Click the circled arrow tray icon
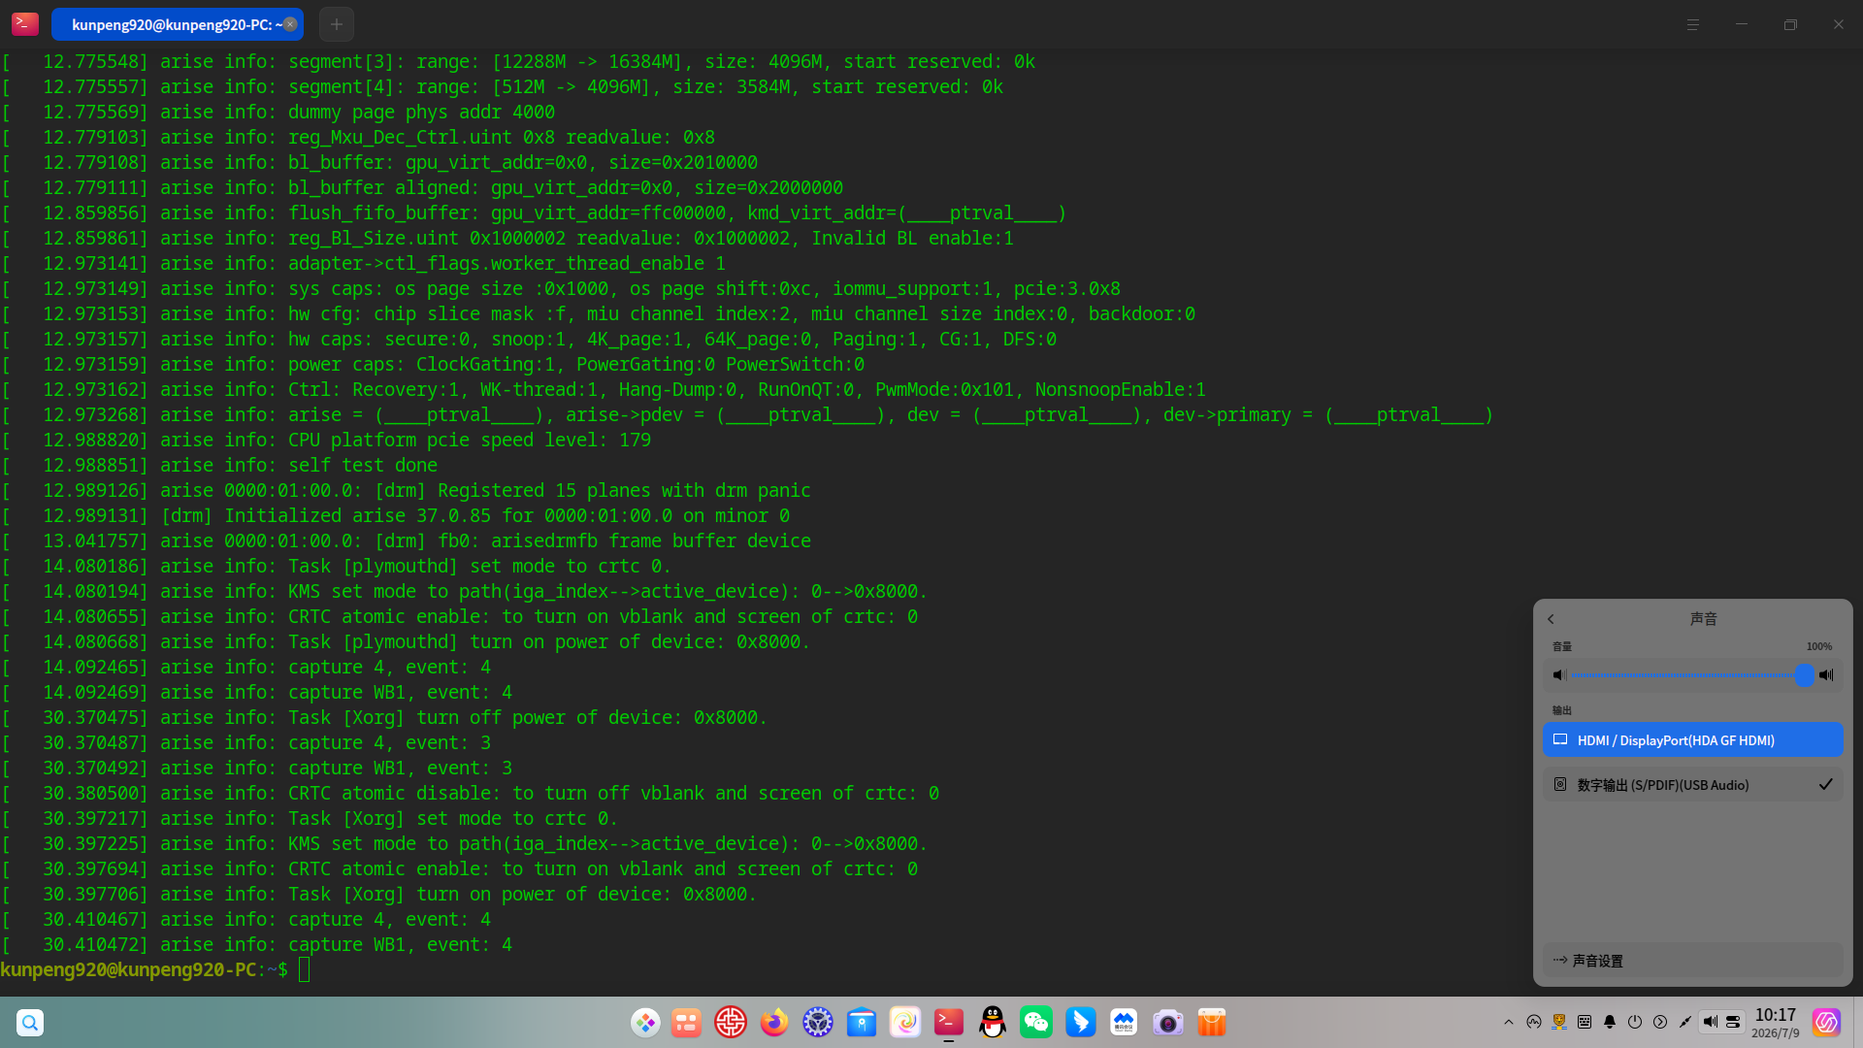 [x=1660, y=1022]
